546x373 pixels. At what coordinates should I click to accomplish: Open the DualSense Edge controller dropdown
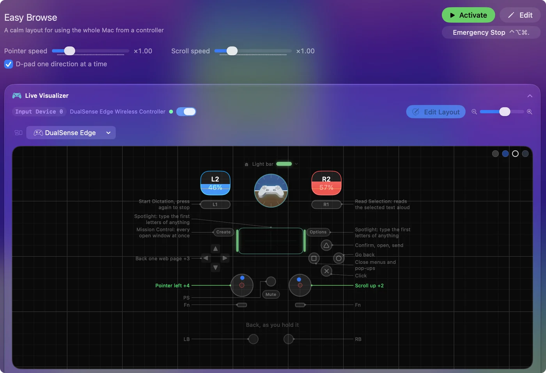coord(71,133)
